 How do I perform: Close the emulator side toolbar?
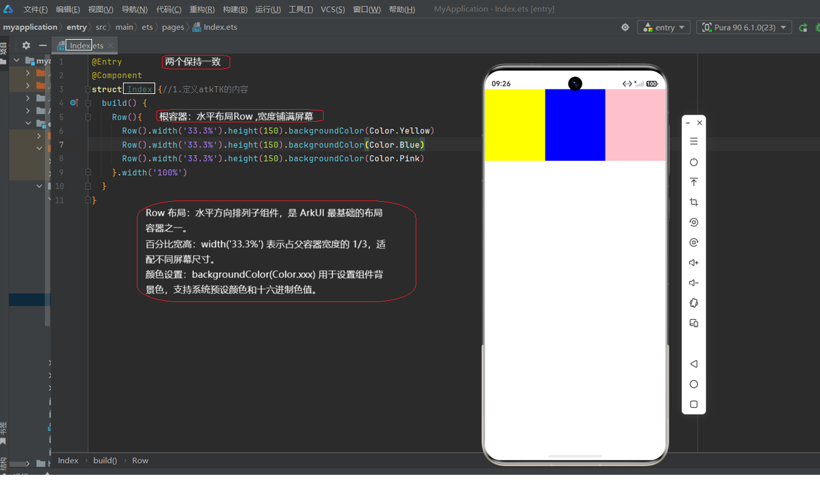(x=700, y=123)
